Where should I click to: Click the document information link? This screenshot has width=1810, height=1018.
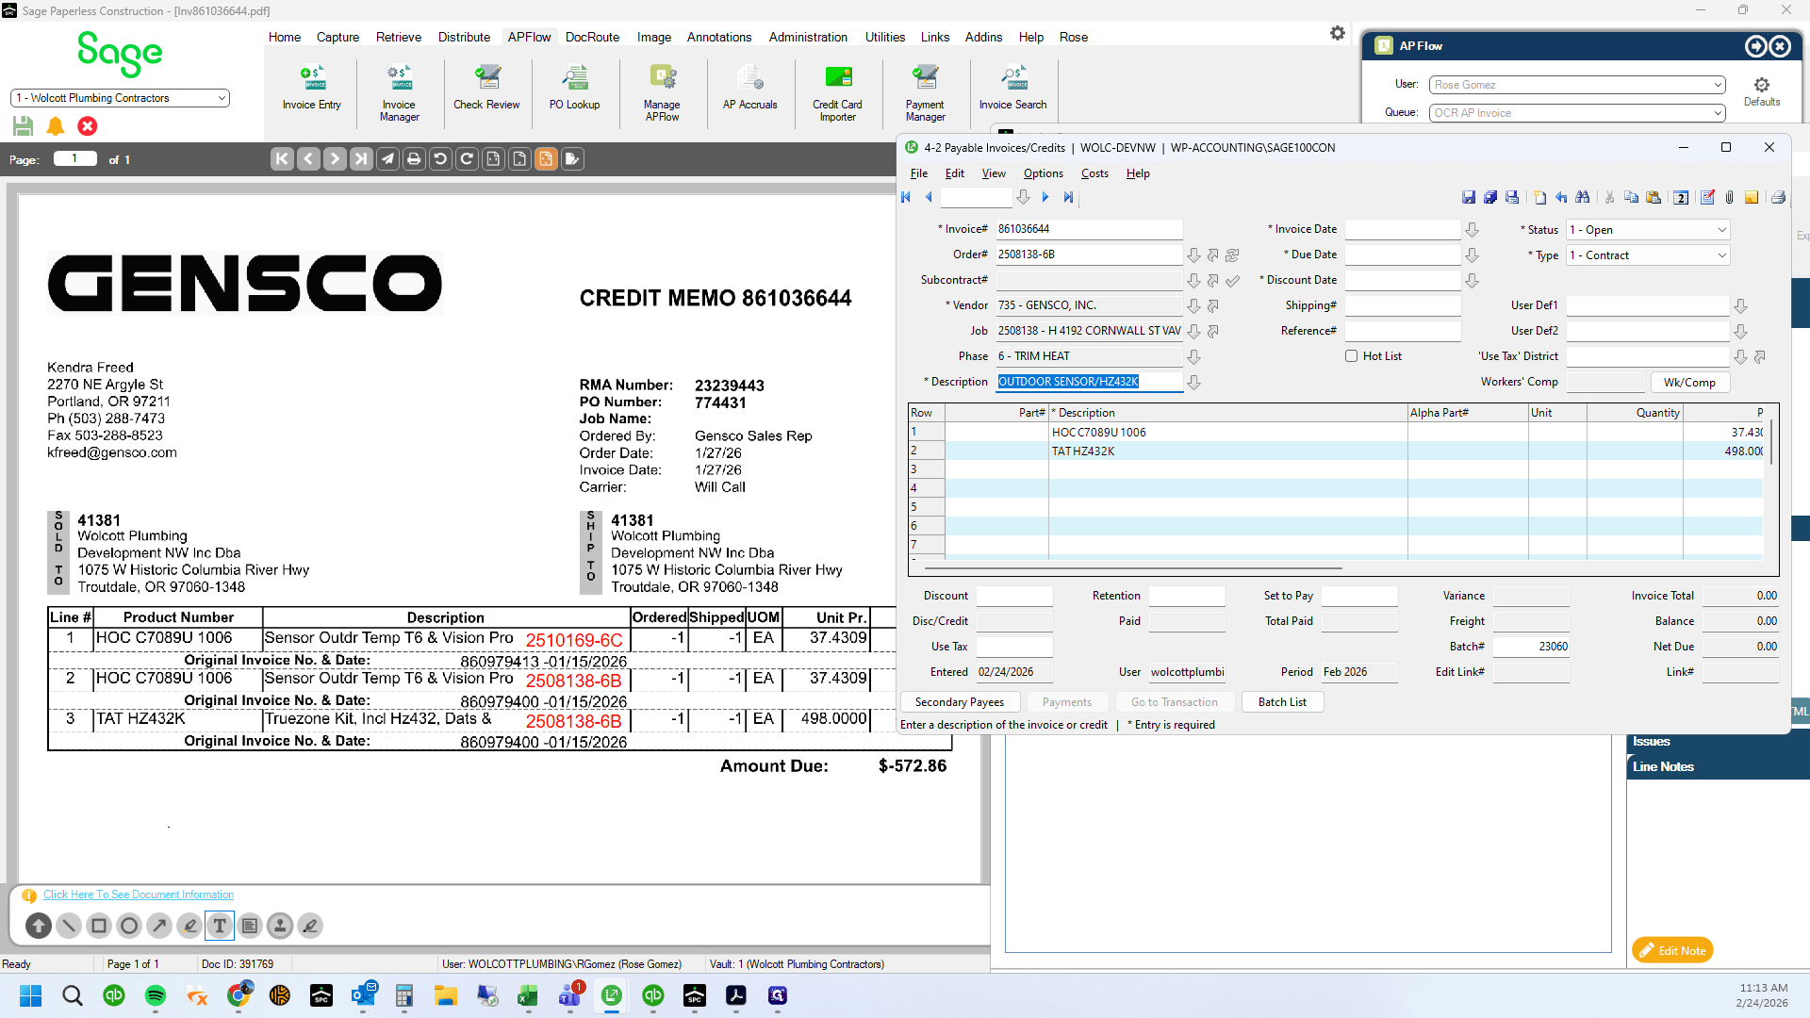pyautogui.click(x=139, y=895)
